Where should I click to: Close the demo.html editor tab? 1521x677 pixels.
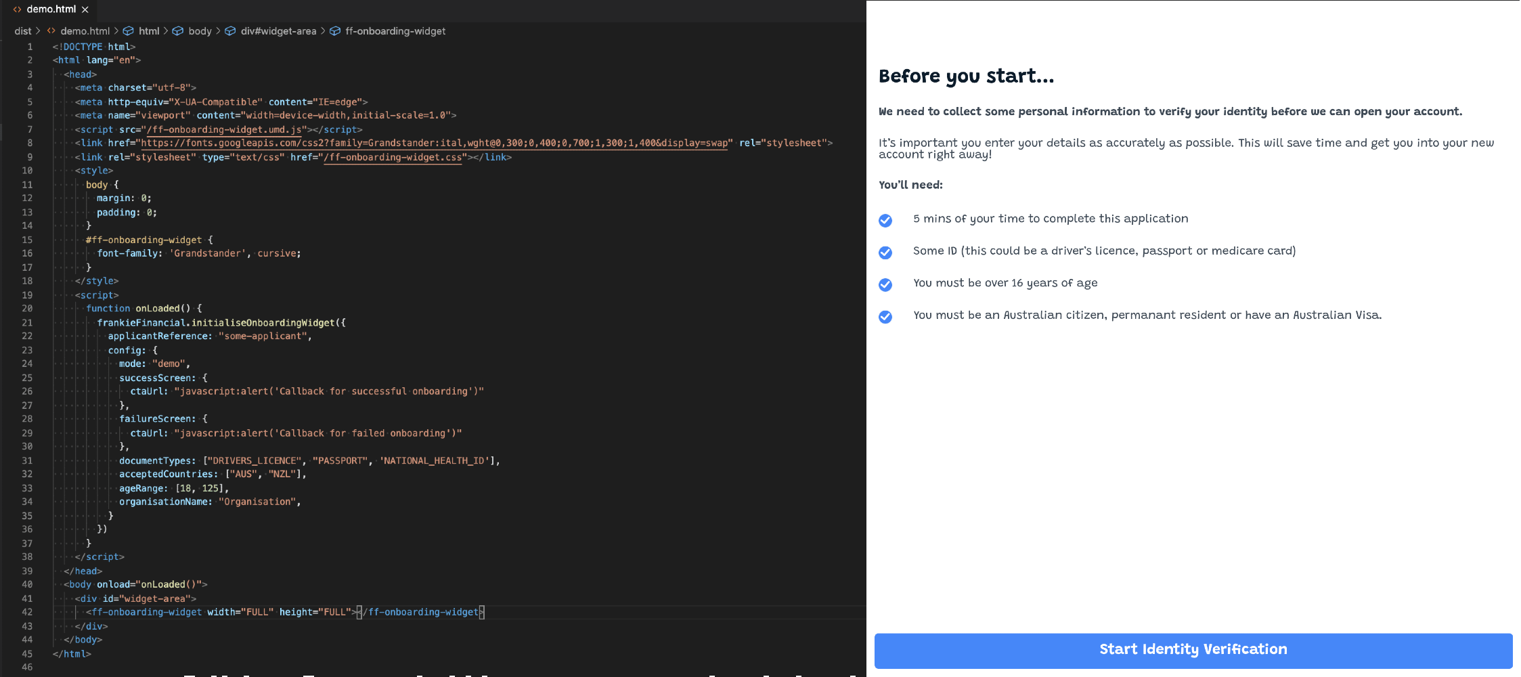pyautogui.click(x=85, y=9)
